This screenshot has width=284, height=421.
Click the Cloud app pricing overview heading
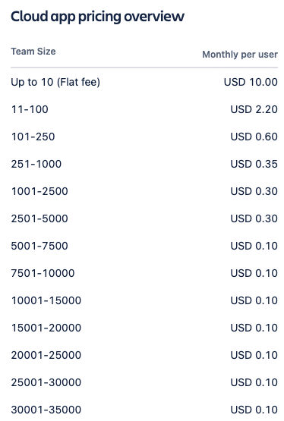click(97, 17)
